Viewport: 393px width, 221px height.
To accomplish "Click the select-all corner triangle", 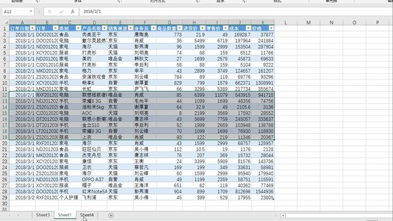I will 4,23.
